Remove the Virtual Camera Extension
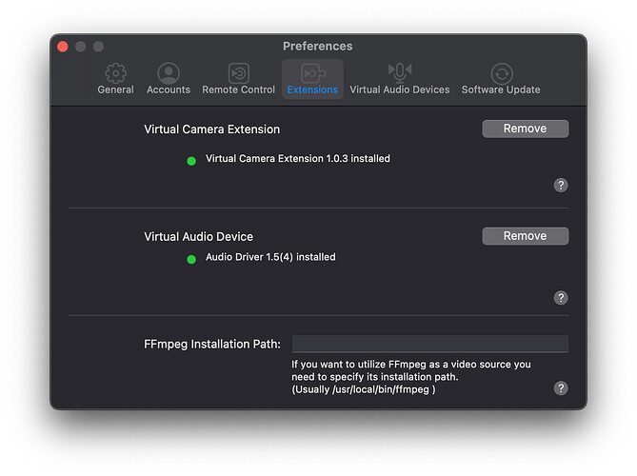637x476 pixels. 525,129
